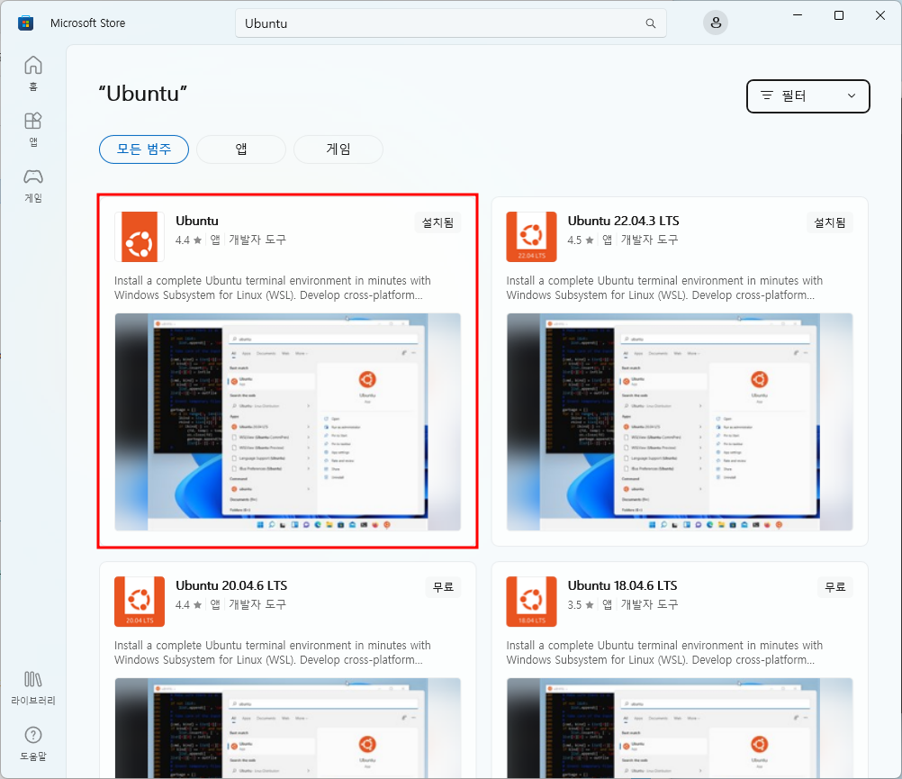Viewport: 902px width, 779px height.
Task: Click the Ubuntu 20.04.6 LTS screenshot thumbnail
Action: 288,728
